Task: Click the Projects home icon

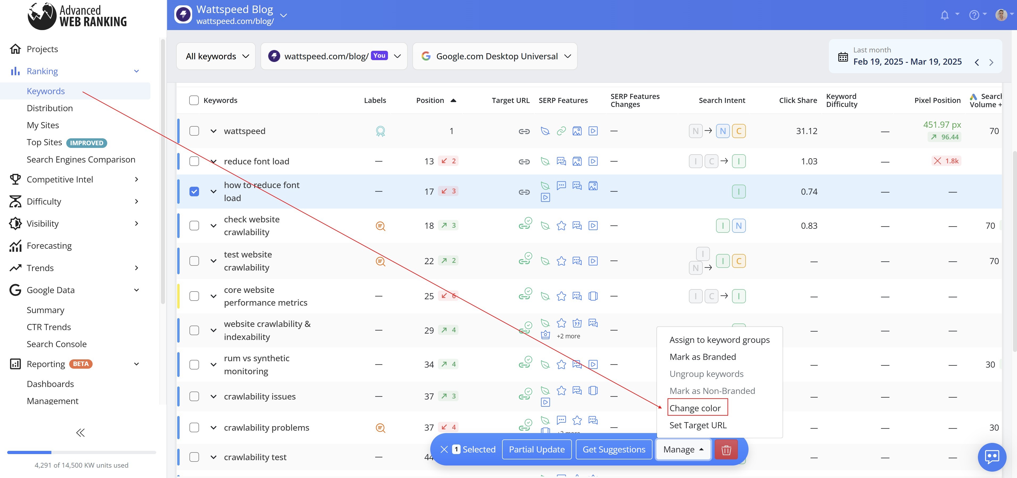Action: [x=15, y=49]
